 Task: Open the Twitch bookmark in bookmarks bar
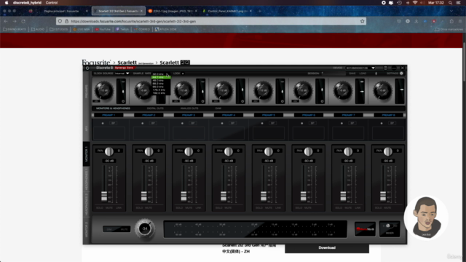tap(122, 29)
